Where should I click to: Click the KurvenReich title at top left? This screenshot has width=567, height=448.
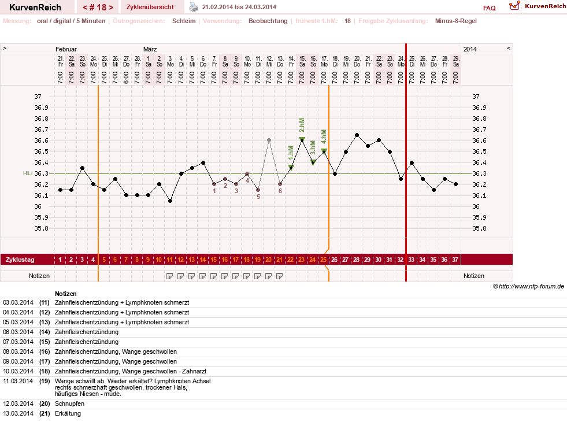coord(35,8)
